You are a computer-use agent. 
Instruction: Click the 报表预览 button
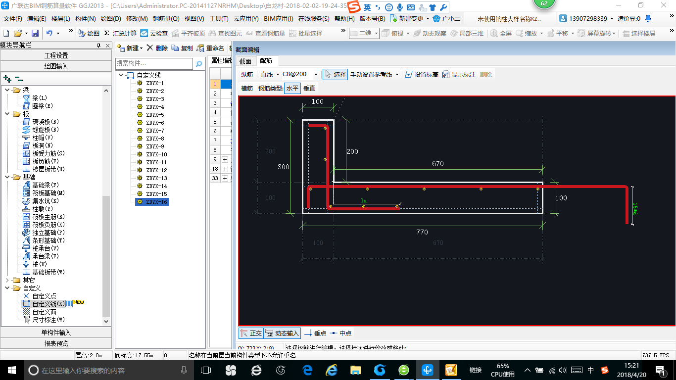(x=56, y=343)
